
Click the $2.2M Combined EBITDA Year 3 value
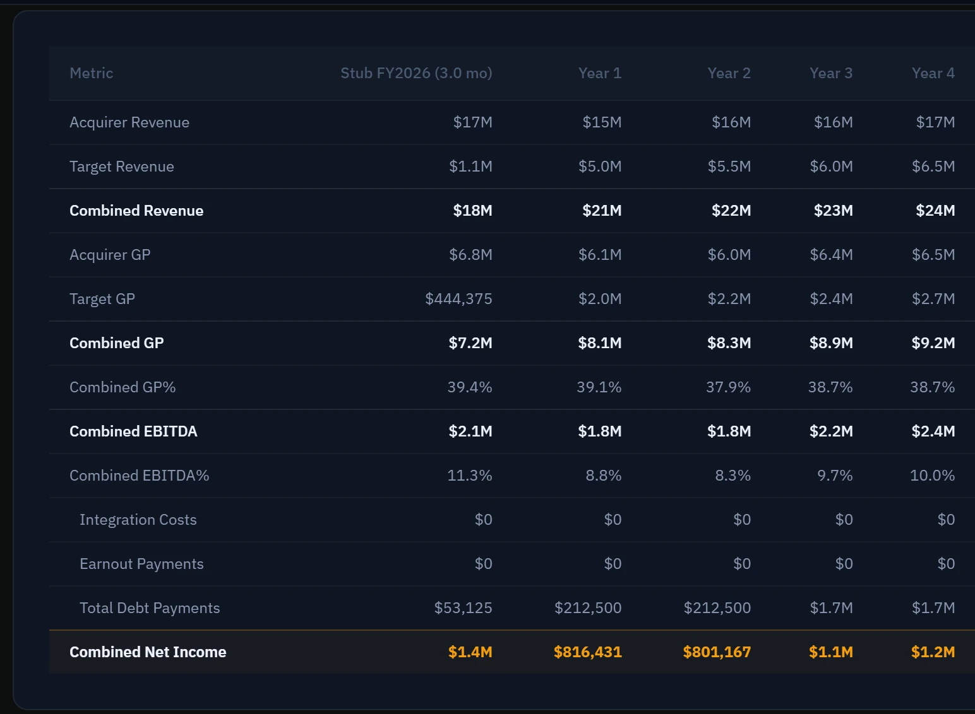coord(831,431)
